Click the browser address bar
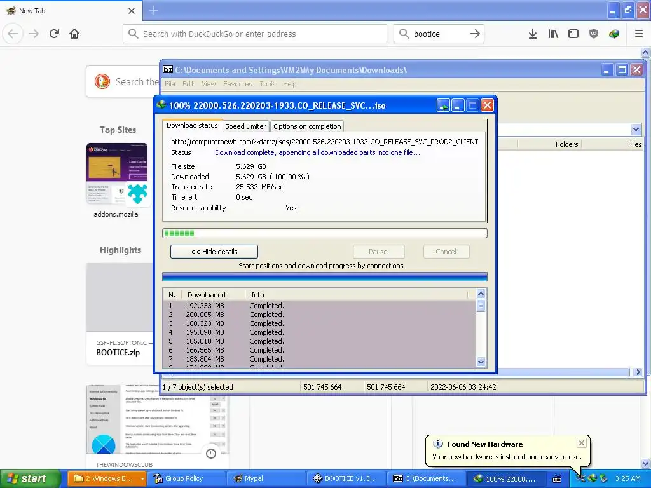The height and width of the screenshot is (488, 651). point(254,34)
